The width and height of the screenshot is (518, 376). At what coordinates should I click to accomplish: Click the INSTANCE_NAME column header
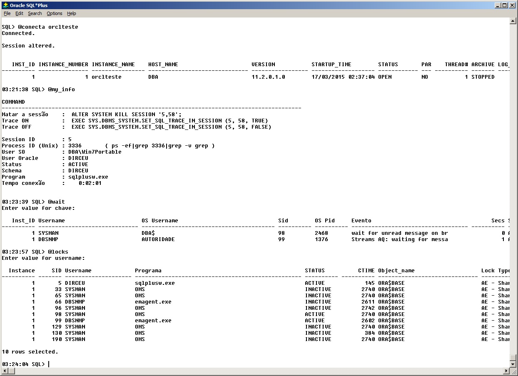(113, 65)
